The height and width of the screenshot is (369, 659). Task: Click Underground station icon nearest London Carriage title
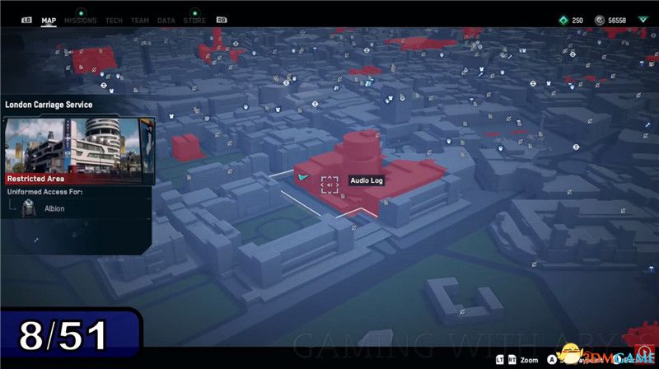coord(104,86)
